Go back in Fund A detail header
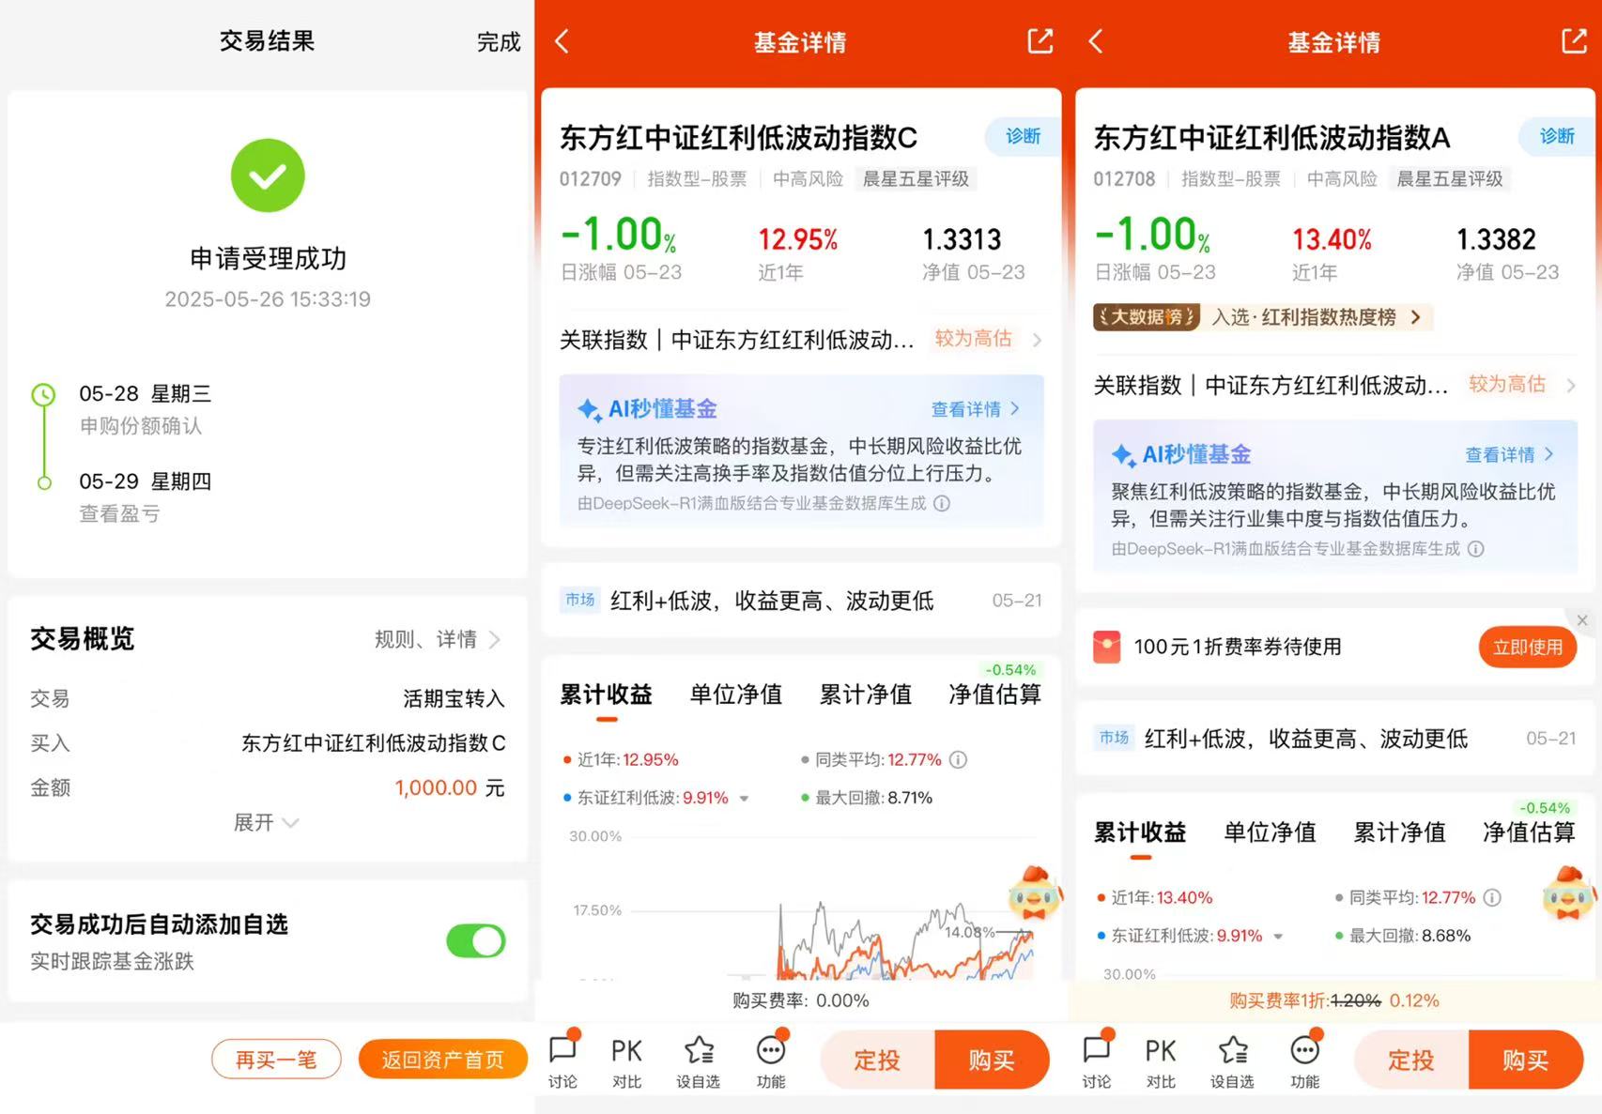The width and height of the screenshot is (1602, 1114). [x=1095, y=41]
